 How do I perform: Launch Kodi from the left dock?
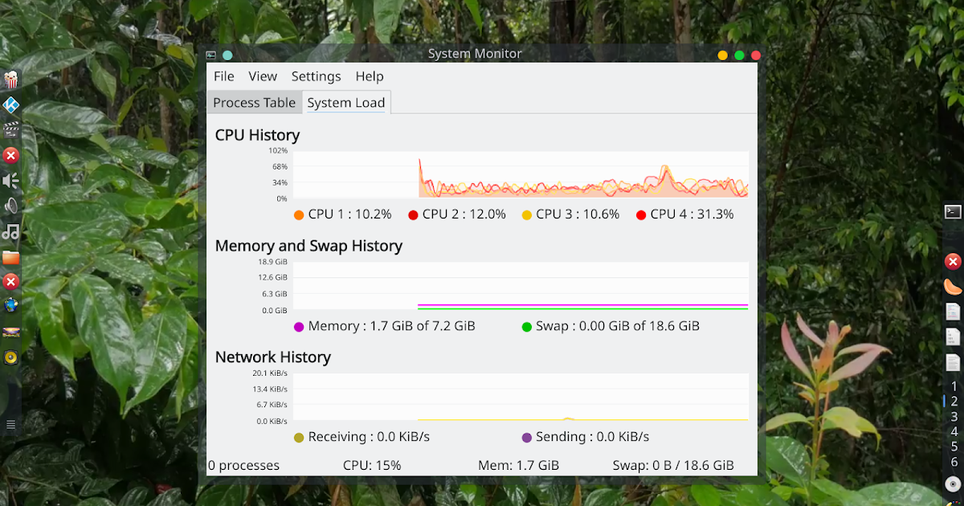coord(12,104)
